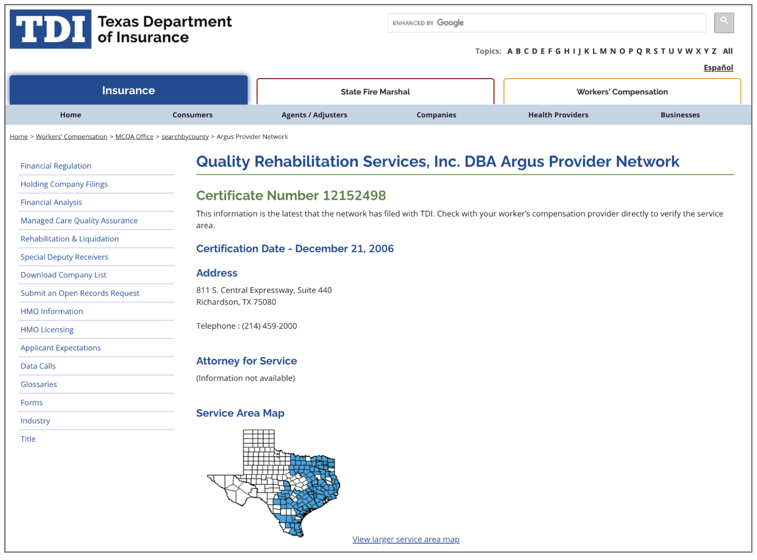The height and width of the screenshot is (560, 757).
Task: Select Health Providers menu item
Action: click(558, 115)
